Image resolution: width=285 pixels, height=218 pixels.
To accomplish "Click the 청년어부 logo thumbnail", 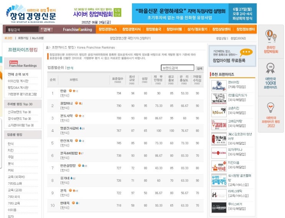I will 219,139.
